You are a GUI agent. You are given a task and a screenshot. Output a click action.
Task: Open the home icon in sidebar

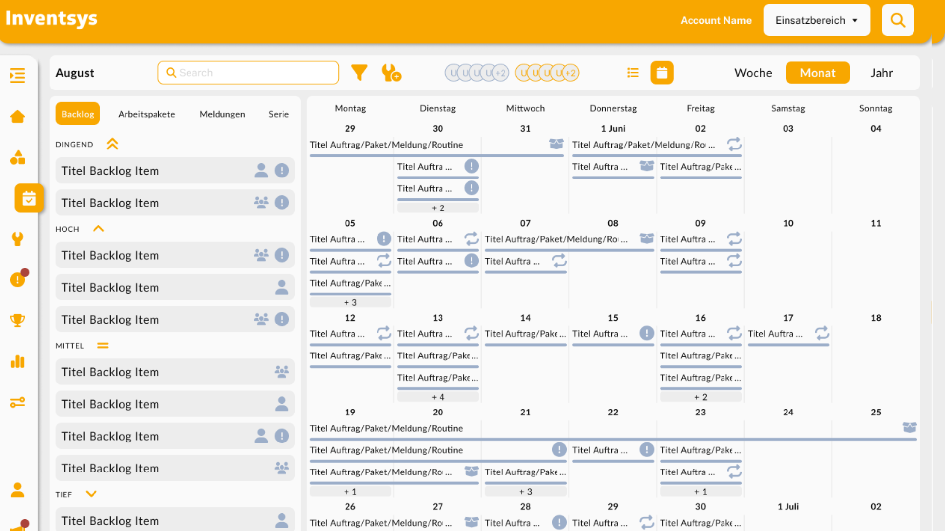[x=18, y=117]
